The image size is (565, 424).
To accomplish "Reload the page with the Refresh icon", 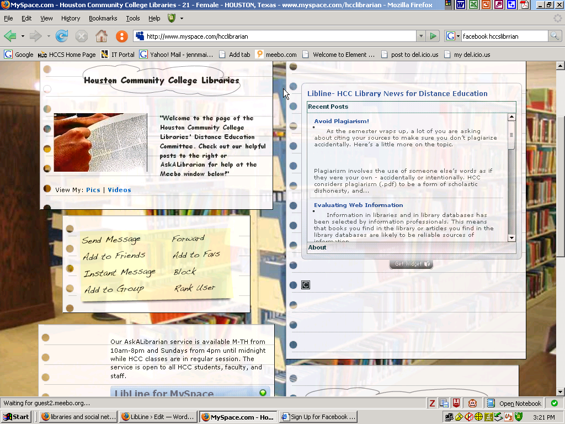I will click(x=62, y=36).
